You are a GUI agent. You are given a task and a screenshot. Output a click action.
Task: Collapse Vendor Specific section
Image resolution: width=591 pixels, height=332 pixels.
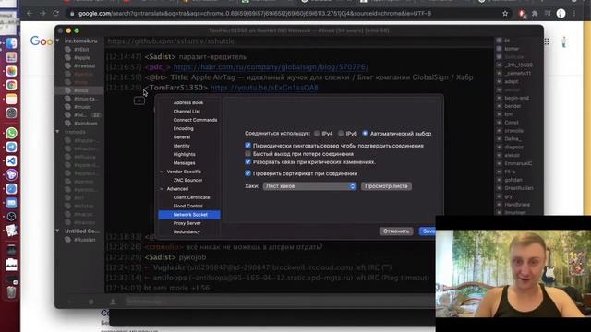162,172
